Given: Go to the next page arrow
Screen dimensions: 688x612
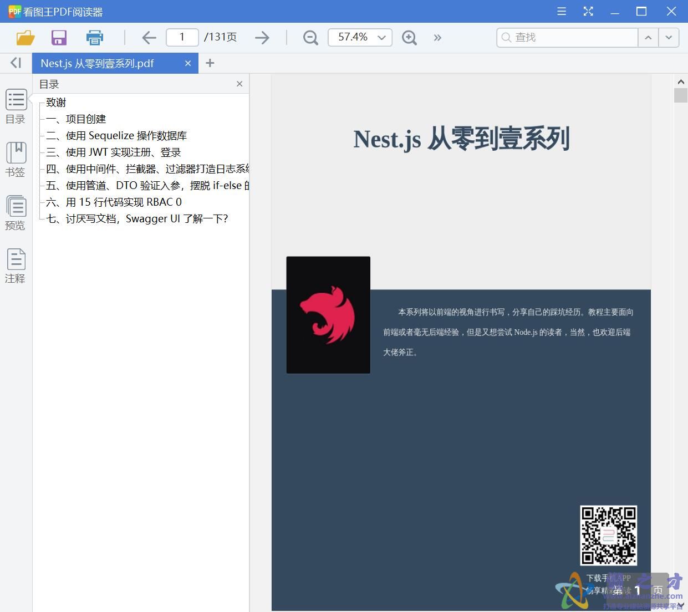Looking at the screenshot, I should (262, 38).
